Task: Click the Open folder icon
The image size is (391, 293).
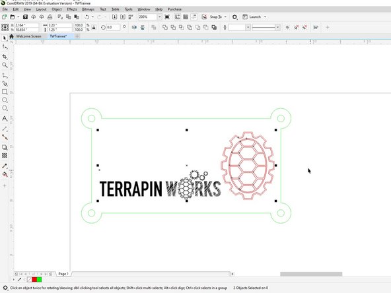Action: point(13,17)
